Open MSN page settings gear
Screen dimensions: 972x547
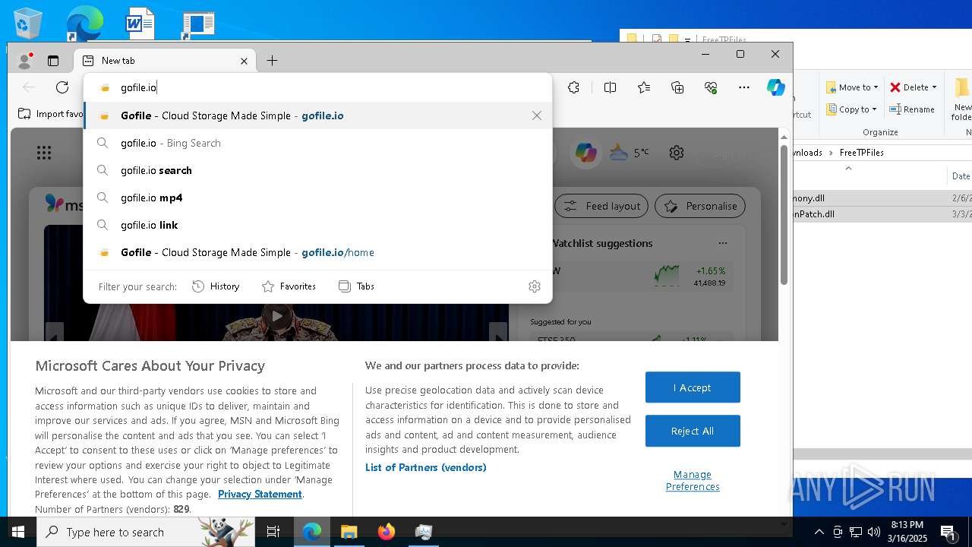click(x=677, y=153)
